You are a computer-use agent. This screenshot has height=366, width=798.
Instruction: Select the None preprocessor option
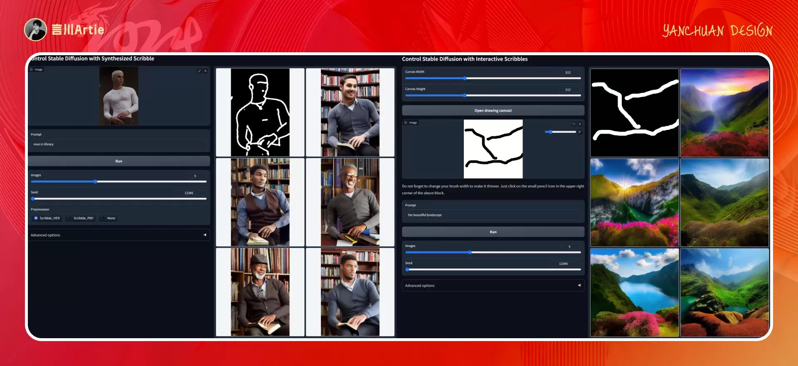109,218
